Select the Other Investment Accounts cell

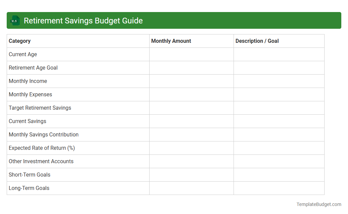(x=41, y=161)
